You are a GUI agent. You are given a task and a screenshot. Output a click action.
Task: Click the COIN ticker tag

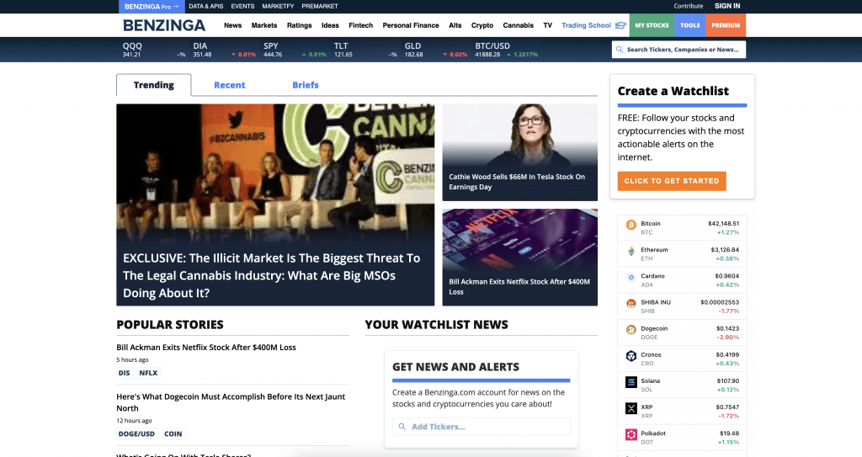click(173, 434)
